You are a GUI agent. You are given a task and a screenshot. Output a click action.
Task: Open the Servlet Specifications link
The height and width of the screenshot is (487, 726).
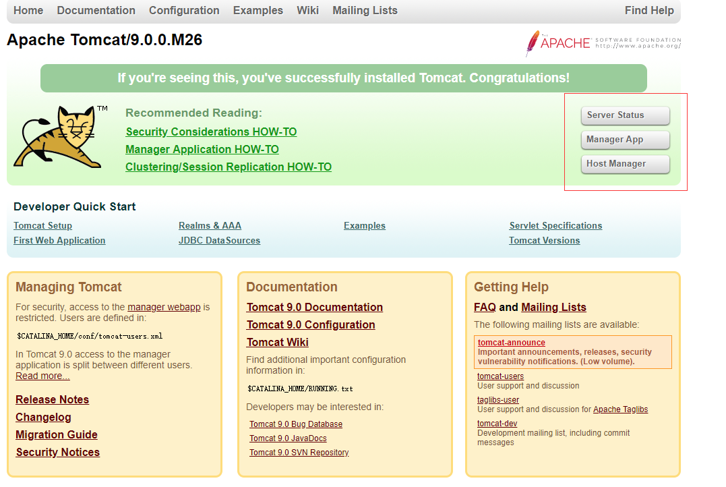(555, 226)
